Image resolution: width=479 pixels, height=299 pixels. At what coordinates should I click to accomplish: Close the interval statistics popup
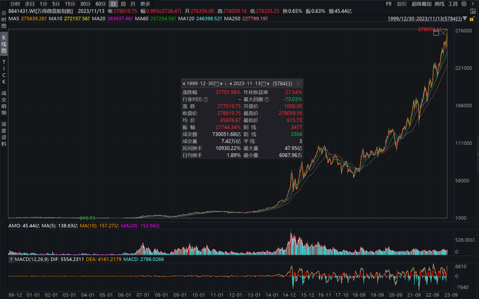(x=298, y=83)
